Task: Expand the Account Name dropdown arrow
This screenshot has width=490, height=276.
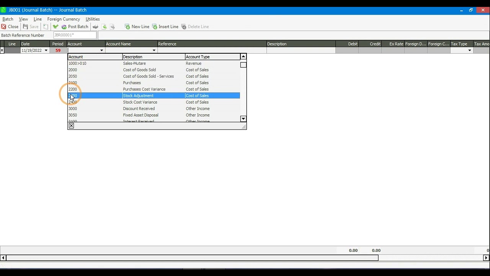Action: (x=154, y=51)
